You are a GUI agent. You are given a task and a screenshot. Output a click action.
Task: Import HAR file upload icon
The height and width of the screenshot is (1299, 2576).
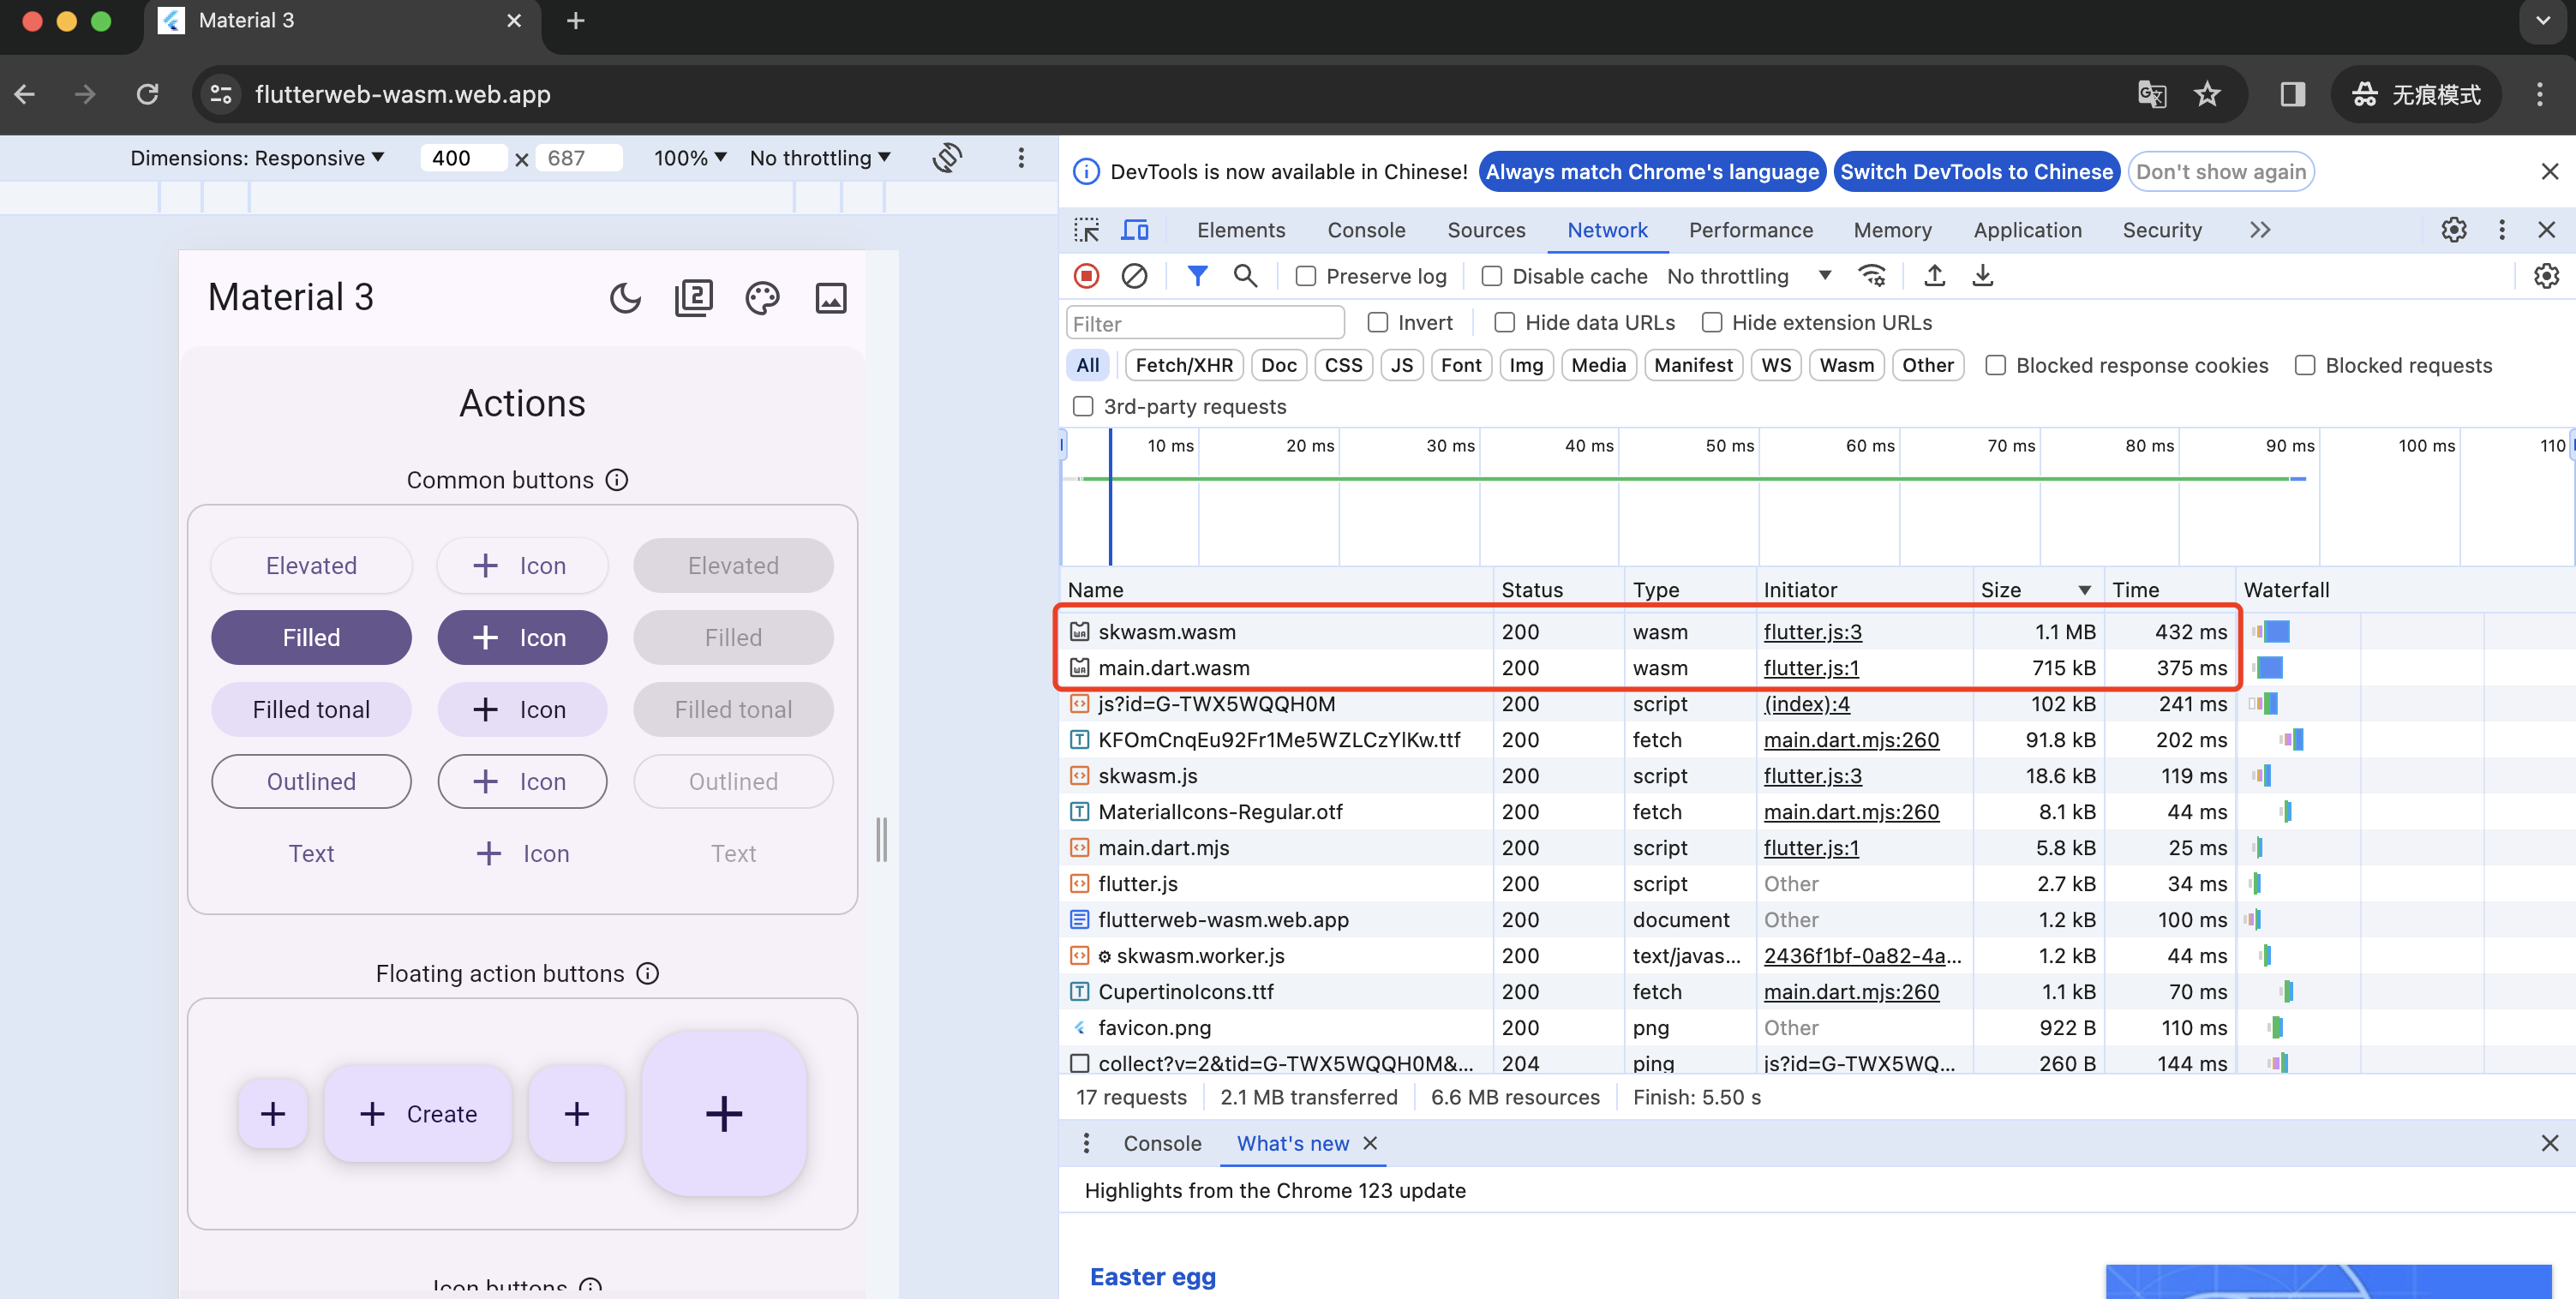(x=1934, y=276)
